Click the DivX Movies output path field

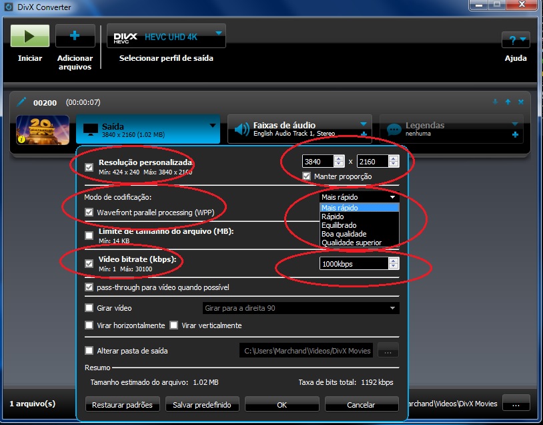click(306, 350)
